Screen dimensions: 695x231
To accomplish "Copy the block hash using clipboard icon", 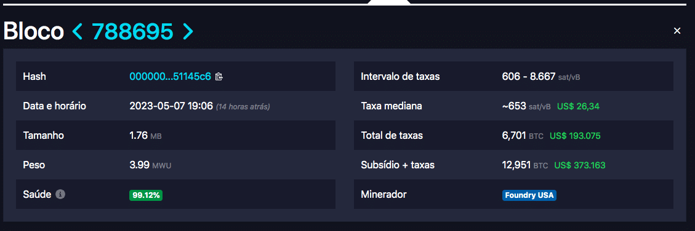I will [219, 77].
